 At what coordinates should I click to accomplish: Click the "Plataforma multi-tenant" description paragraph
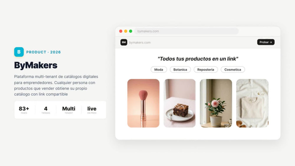[x=56, y=85]
